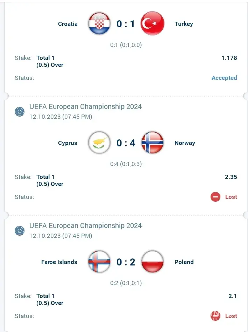This screenshot has height=332, width=248.
Task: Click soccer ball icon above Faroe Islands match
Action: pos(20,231)
